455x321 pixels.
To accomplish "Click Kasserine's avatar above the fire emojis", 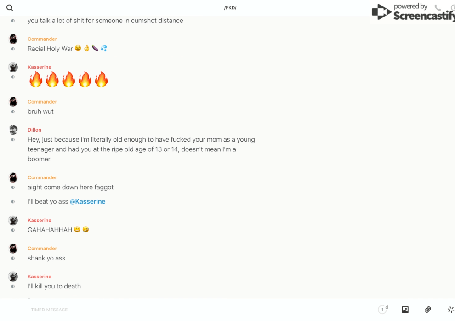I will pos(13,67).
